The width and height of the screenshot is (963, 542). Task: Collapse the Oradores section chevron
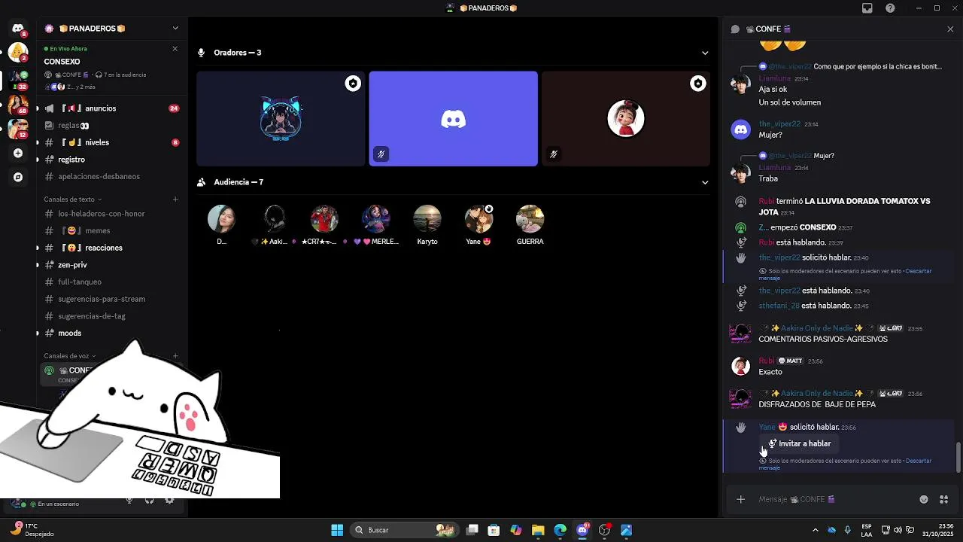click(x=705, y=53)
